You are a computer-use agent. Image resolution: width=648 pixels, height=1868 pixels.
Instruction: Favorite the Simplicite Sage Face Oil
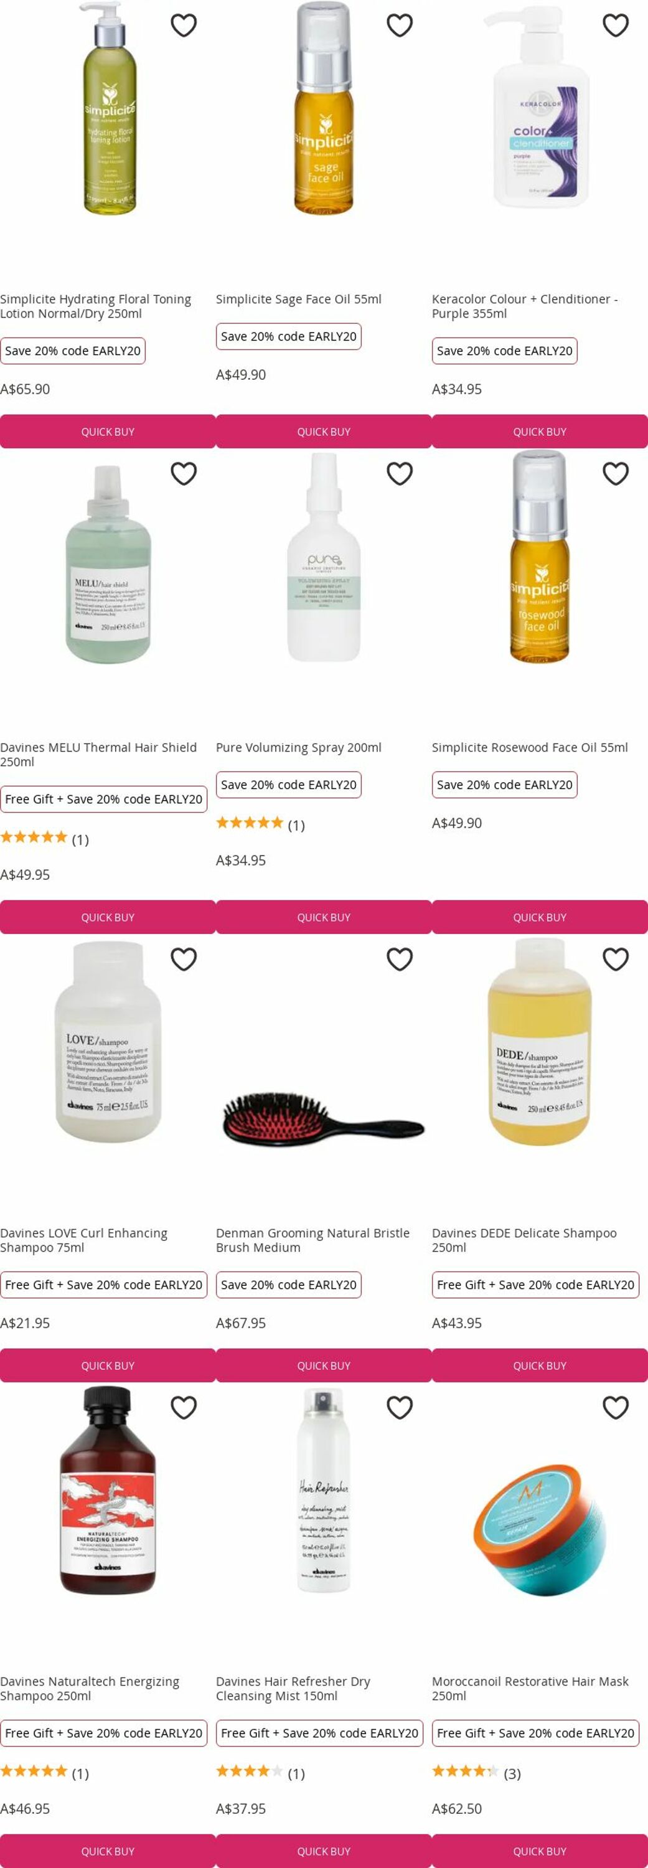[x=400, y=26]
